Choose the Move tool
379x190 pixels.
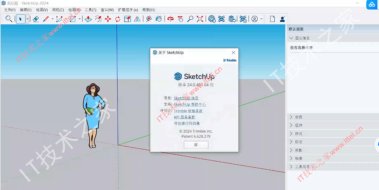click(x=108, y=19)
